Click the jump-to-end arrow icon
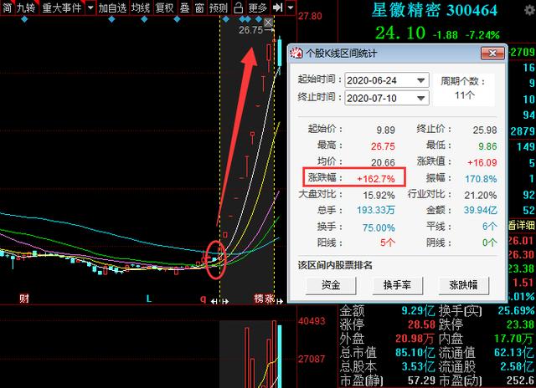Image resolution: width=536 pixels, height=388 pixels. pyautogui.click(x=277, y=8)
